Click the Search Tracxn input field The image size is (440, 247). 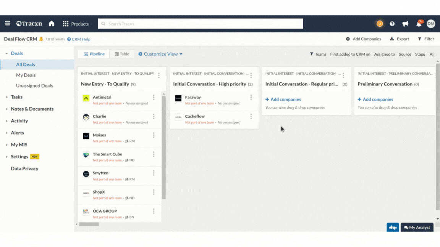pyautogui.click(x=201, y=24)
